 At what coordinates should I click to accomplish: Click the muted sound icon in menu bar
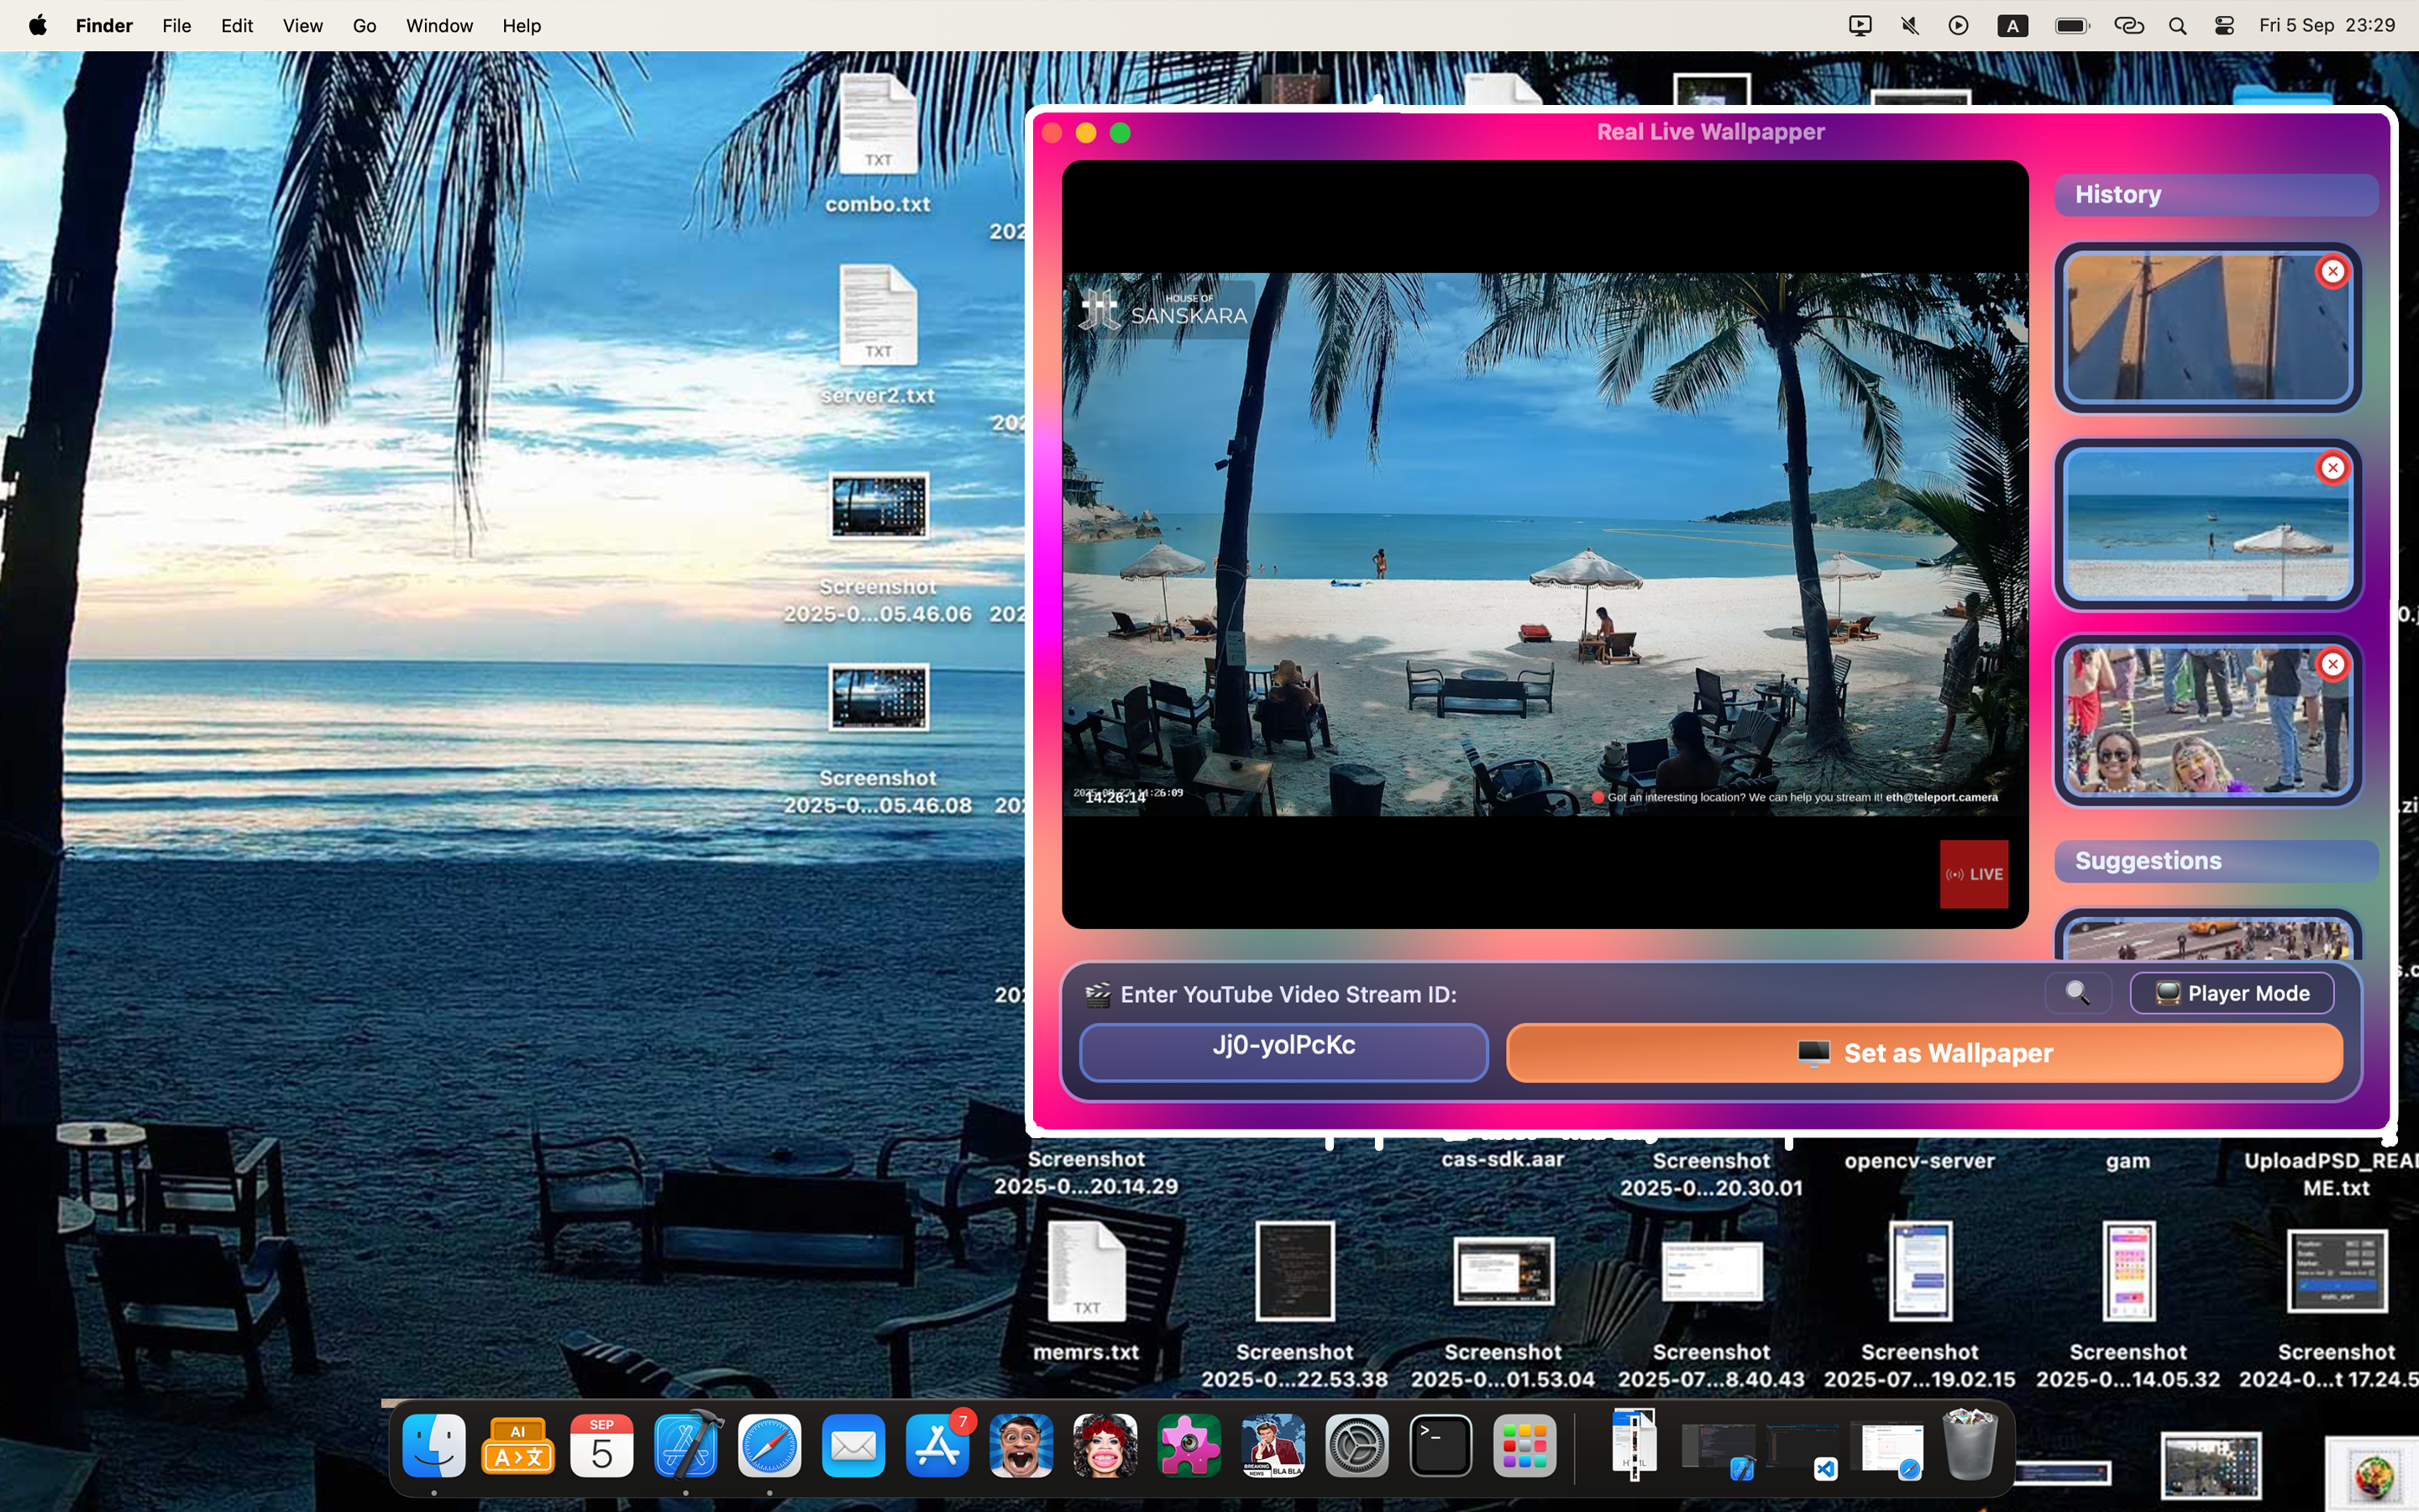1909,26
